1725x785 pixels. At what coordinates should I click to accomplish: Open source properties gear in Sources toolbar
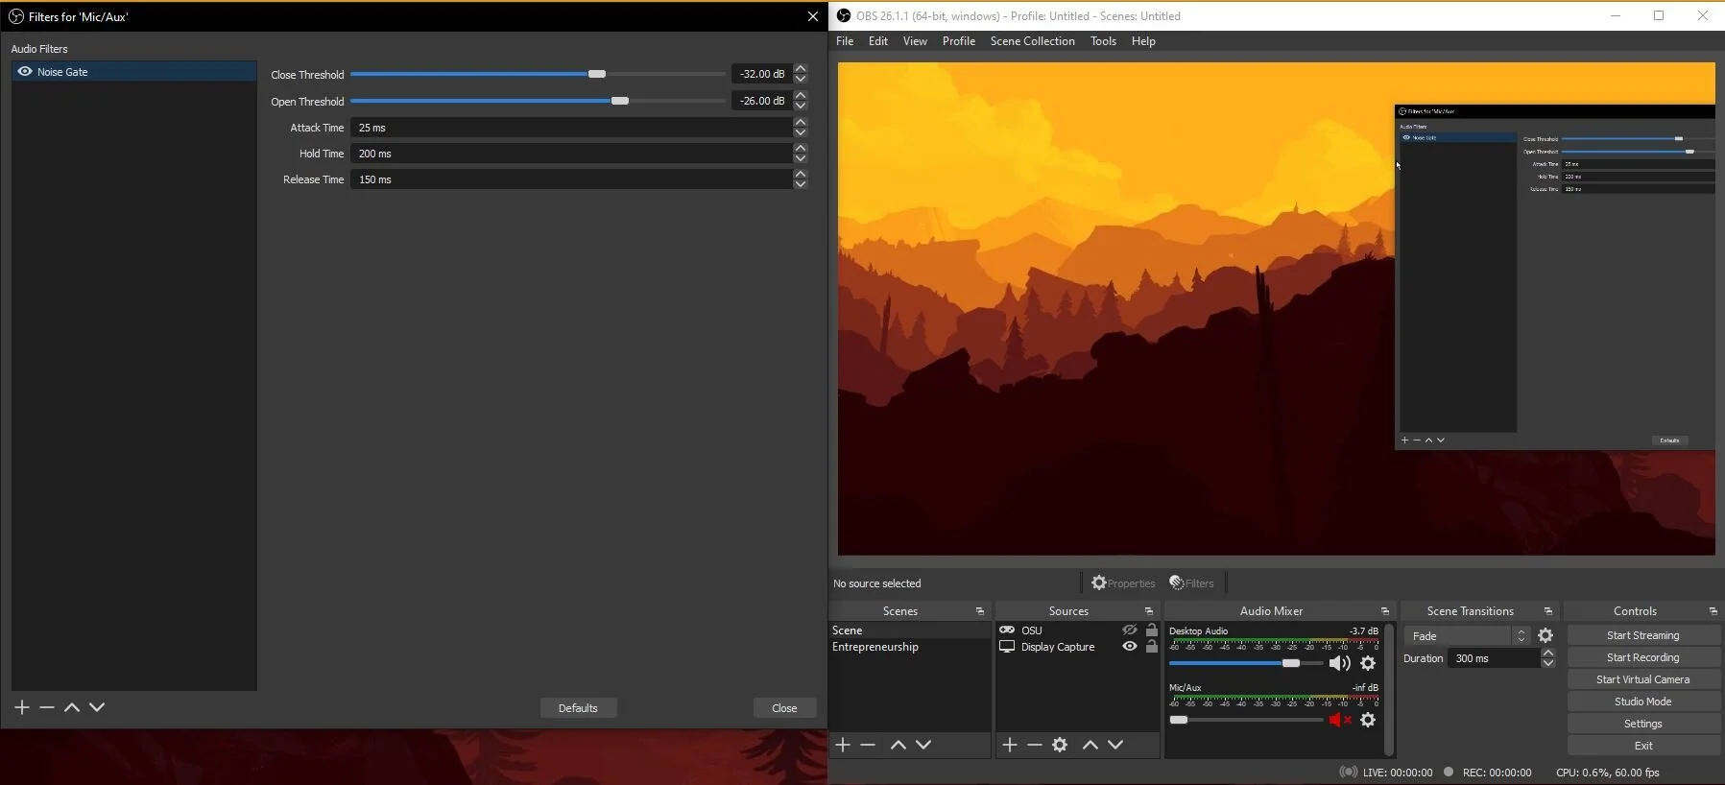[1060, 745]
